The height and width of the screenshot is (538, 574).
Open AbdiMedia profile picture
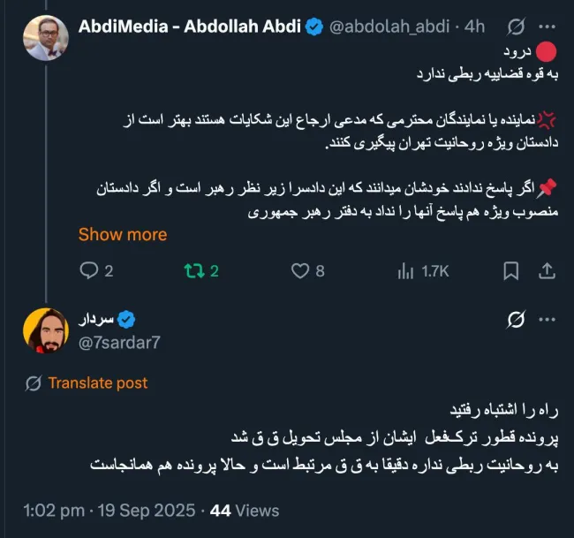47,37
